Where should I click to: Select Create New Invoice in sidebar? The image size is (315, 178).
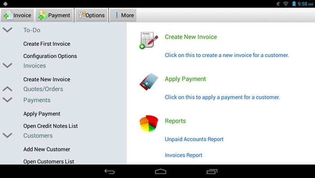point(47,79)
